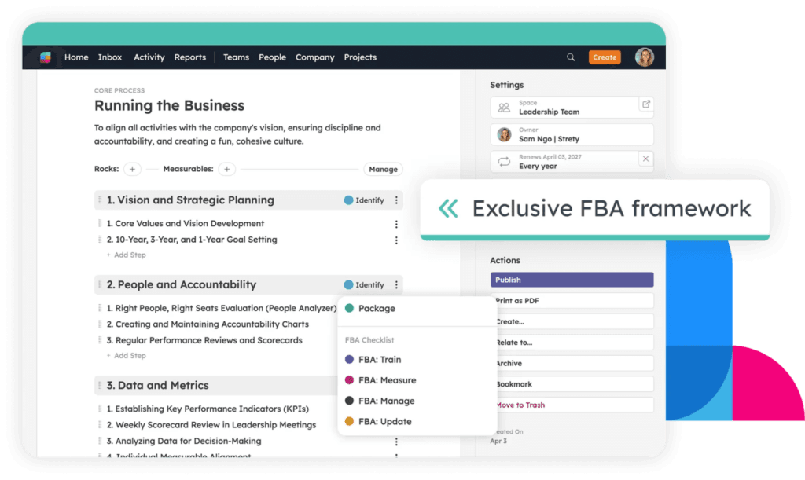Click the search magnifier icon
This screenshot has height=480, width=805.
point(572,57)
